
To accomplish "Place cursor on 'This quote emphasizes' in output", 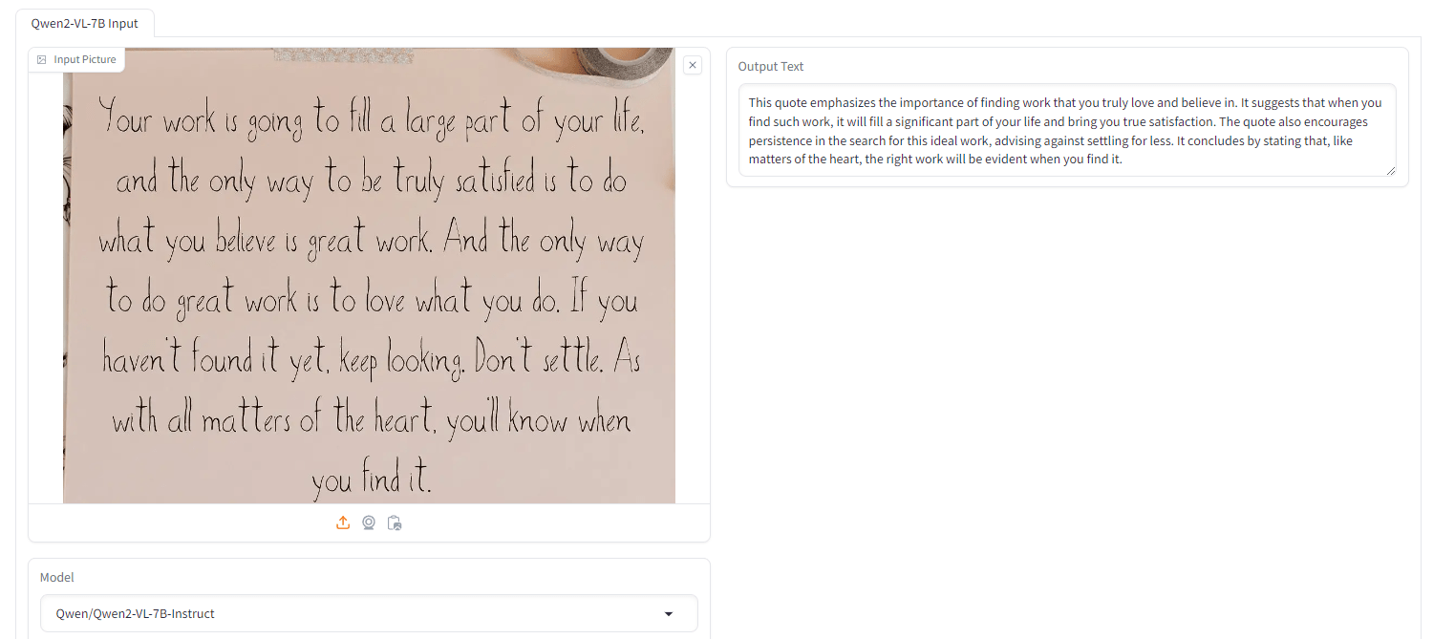I will coord(809,102).
